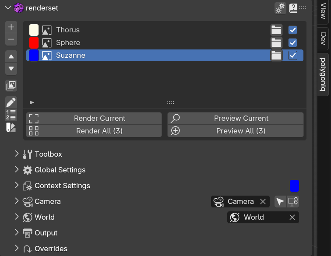Toggle the Thorus context checkbox

pyautogui.click(x=292, y=30)
